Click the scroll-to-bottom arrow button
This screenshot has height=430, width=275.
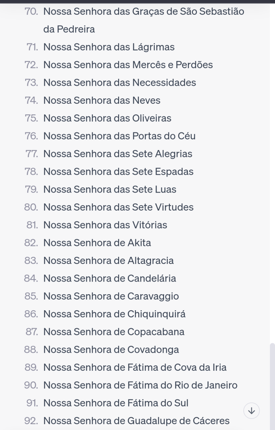click(251, 411)
